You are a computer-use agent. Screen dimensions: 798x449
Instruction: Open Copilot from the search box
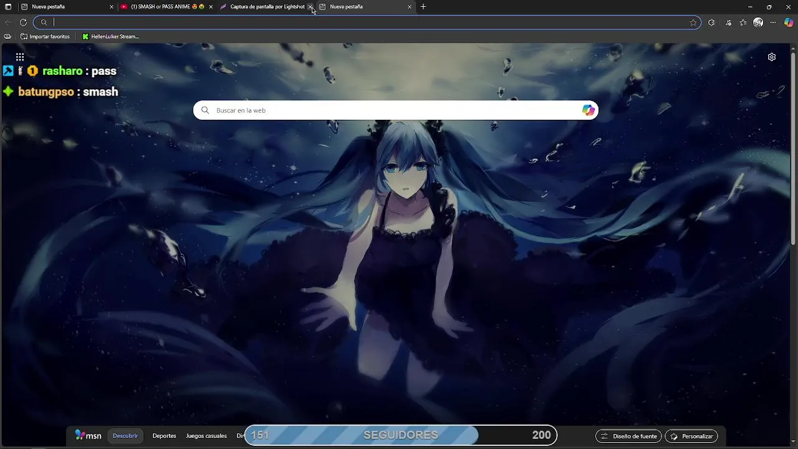589,110
